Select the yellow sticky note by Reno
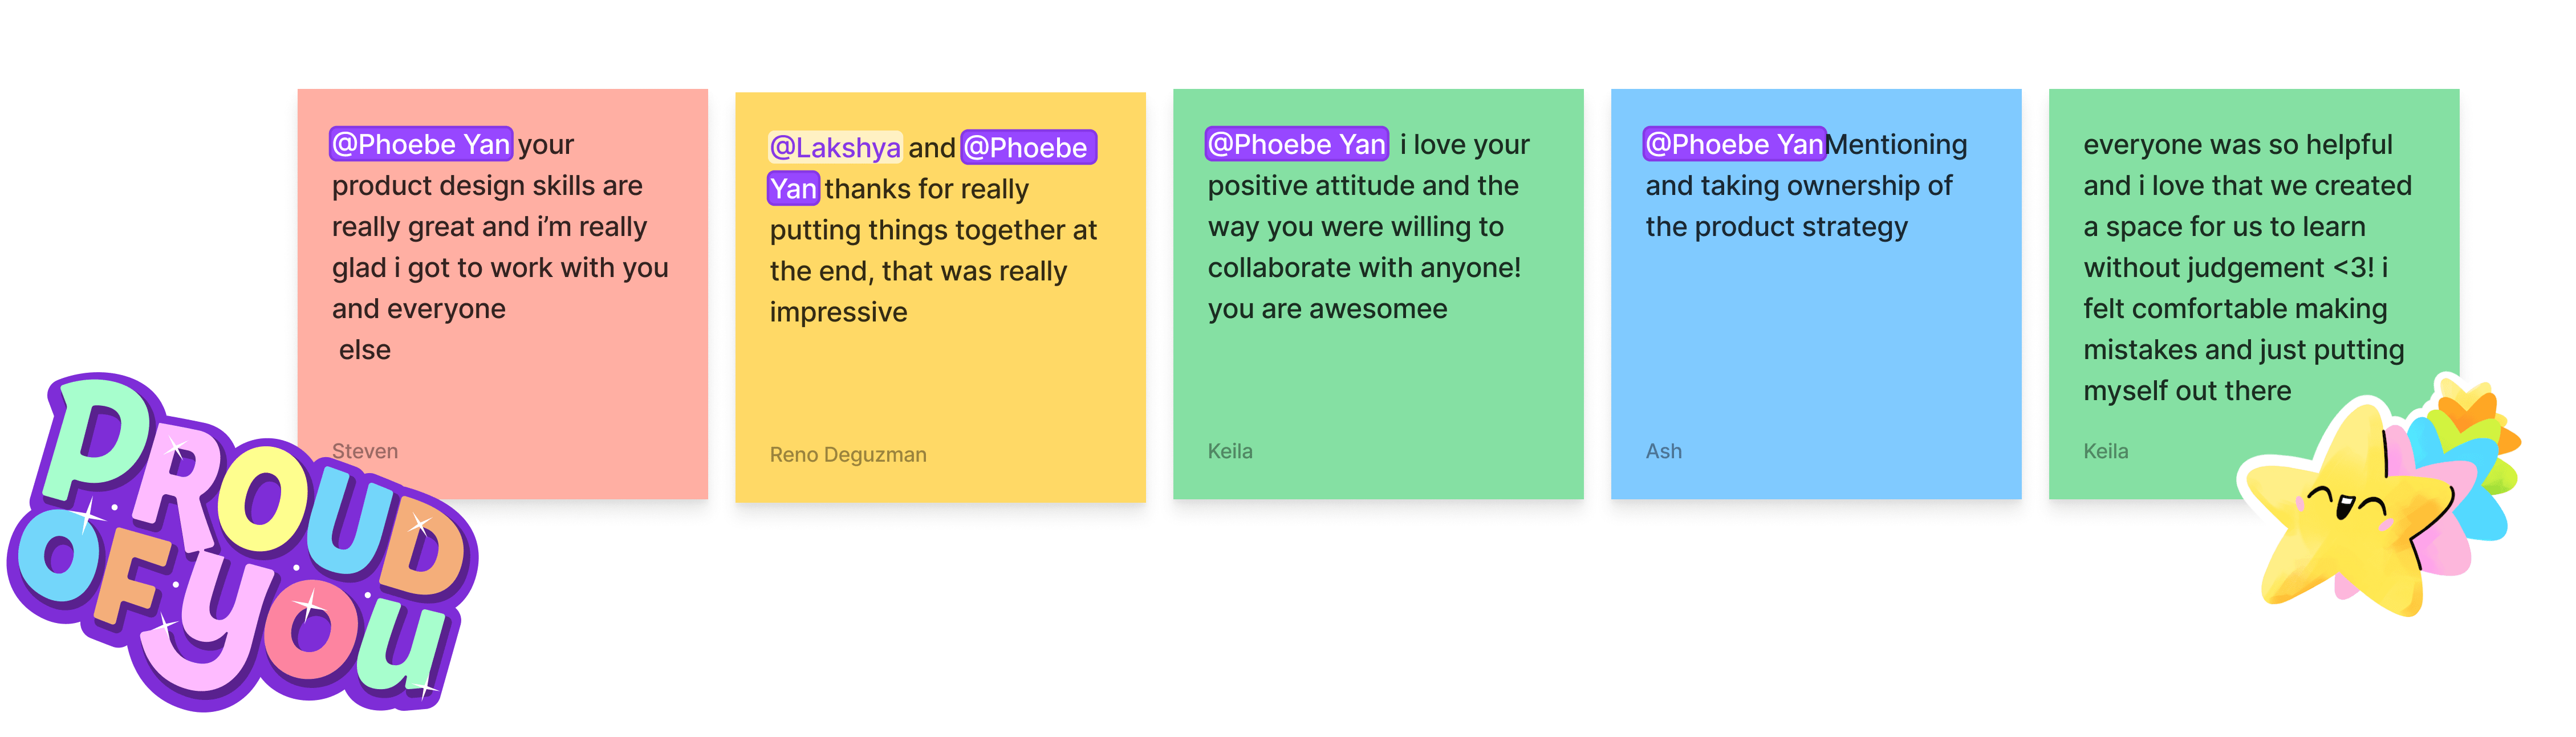This screenshot has height=737, width=2576. point(940,297)
